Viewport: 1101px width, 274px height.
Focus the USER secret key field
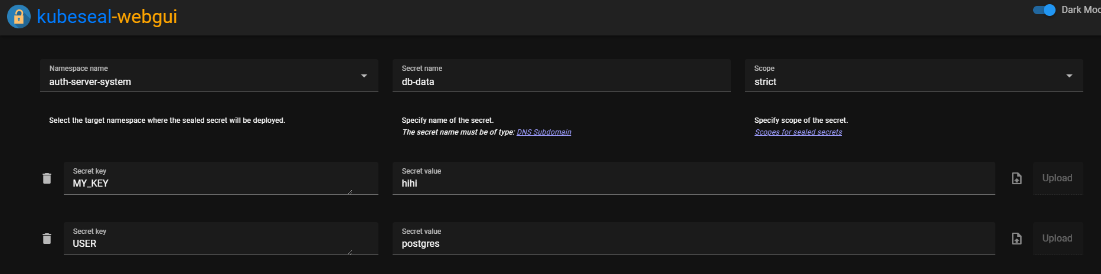pyautogui.click(x=221, y=239)
